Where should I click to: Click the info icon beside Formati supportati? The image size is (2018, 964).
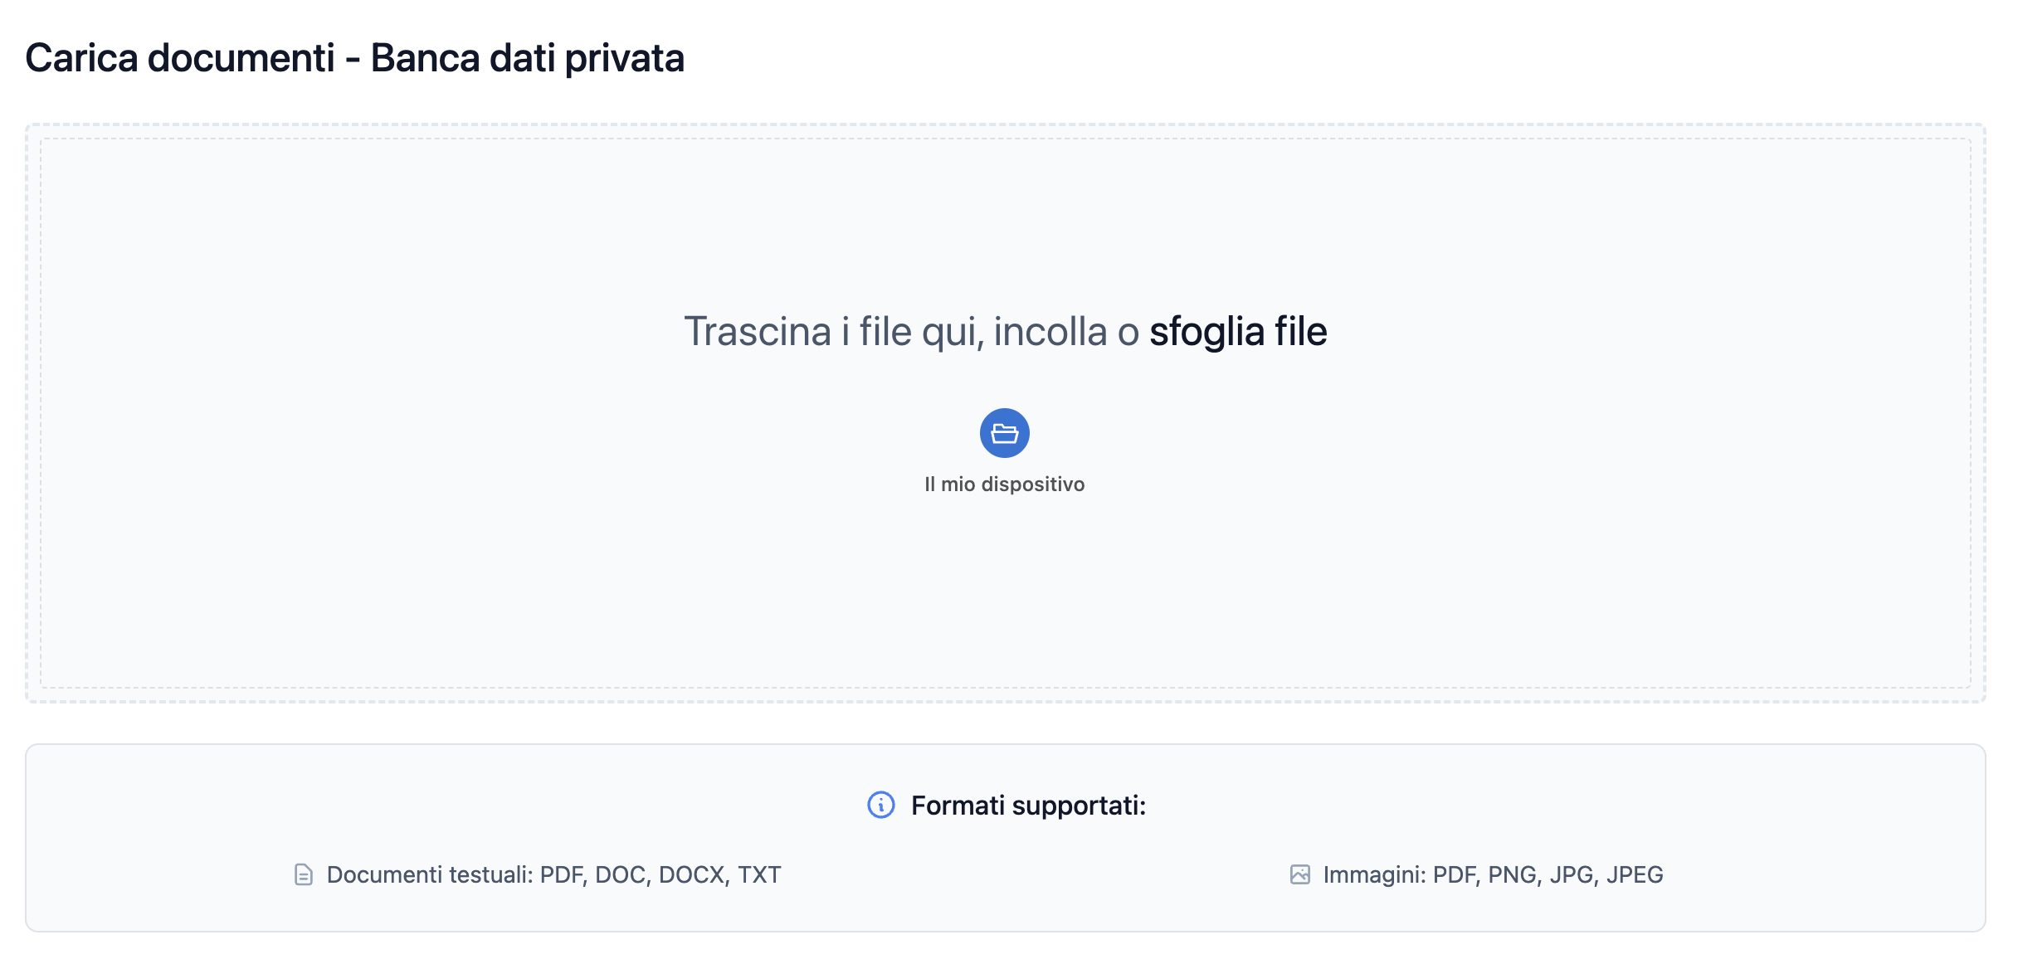click(x=880, y=805)
